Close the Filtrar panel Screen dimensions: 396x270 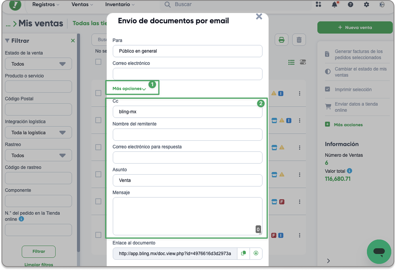(73, 41)
